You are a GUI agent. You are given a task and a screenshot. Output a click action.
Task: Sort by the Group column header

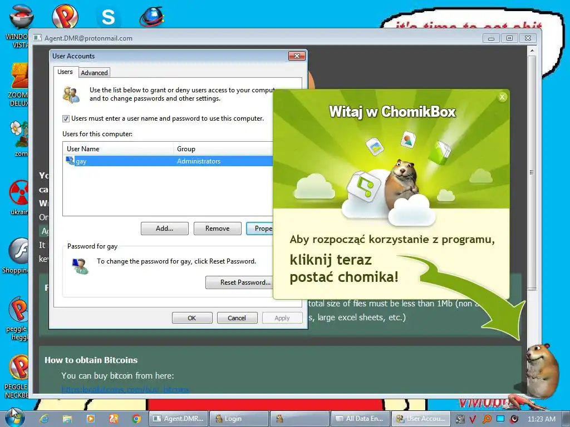pos(223,149)
